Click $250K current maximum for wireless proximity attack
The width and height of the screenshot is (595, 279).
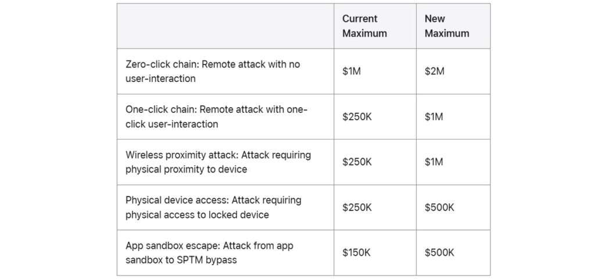click(357, 162)
